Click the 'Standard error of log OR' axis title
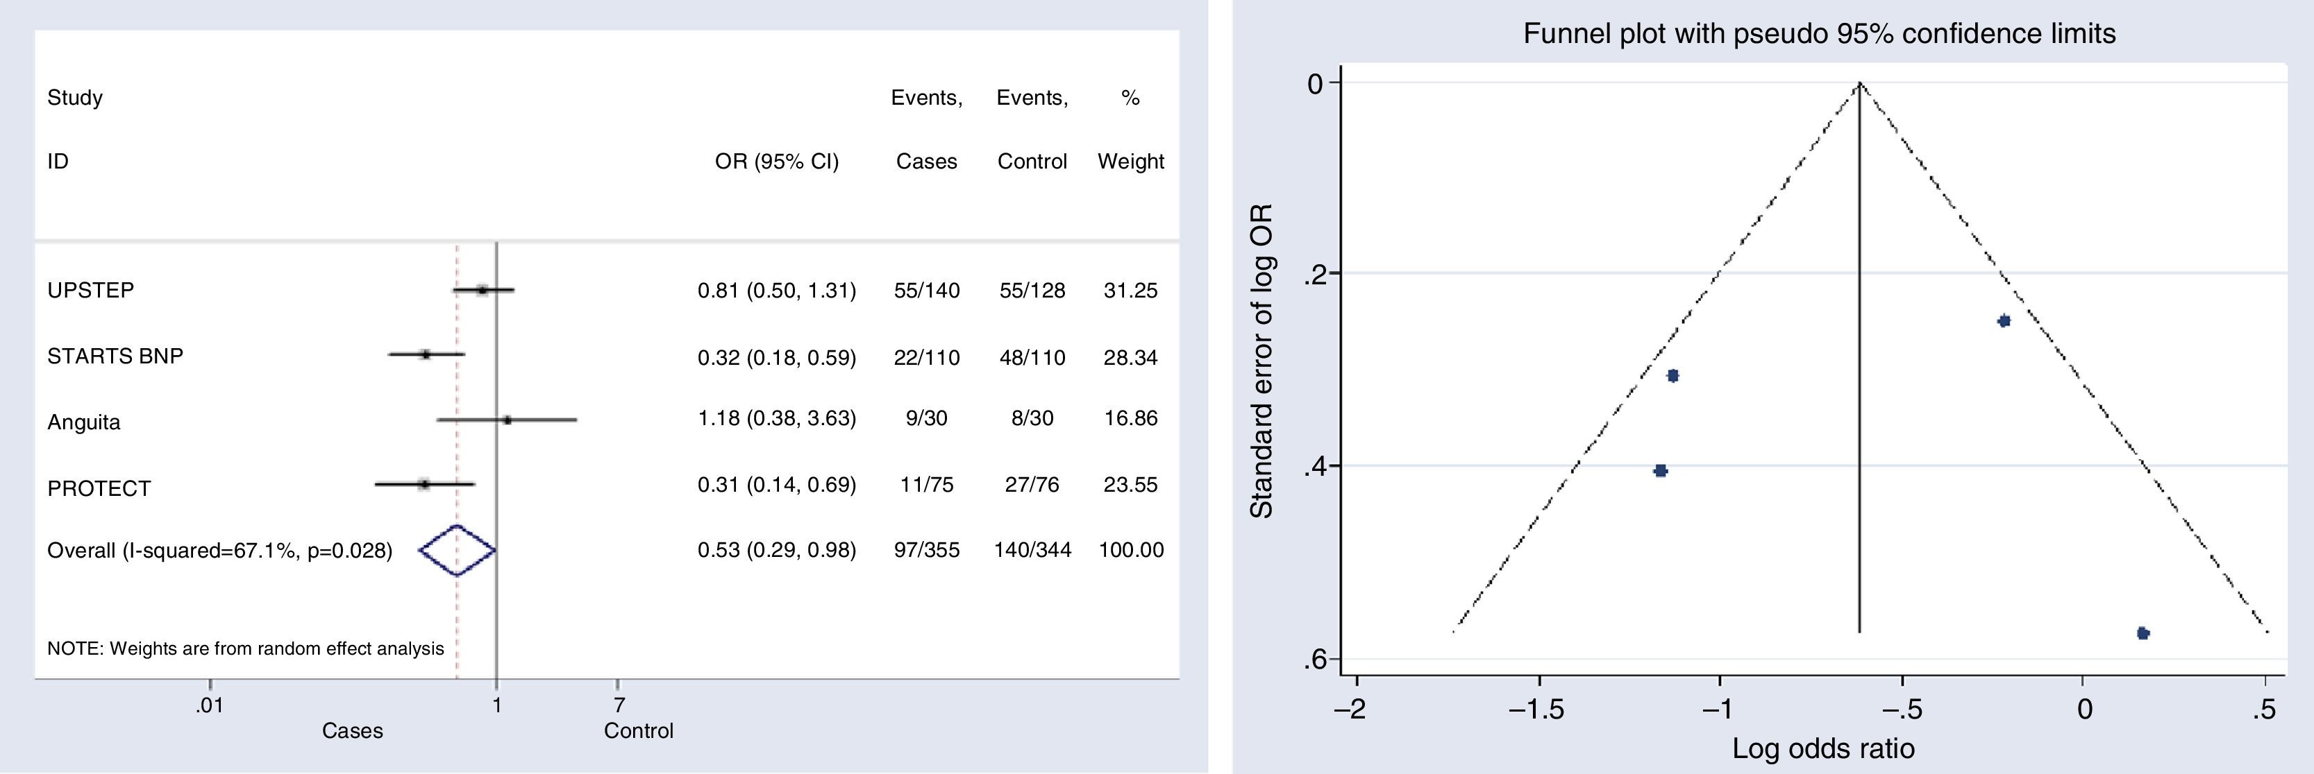Image resolution: width=2314 pixels, height=774 pixels. coord(1262,361)
